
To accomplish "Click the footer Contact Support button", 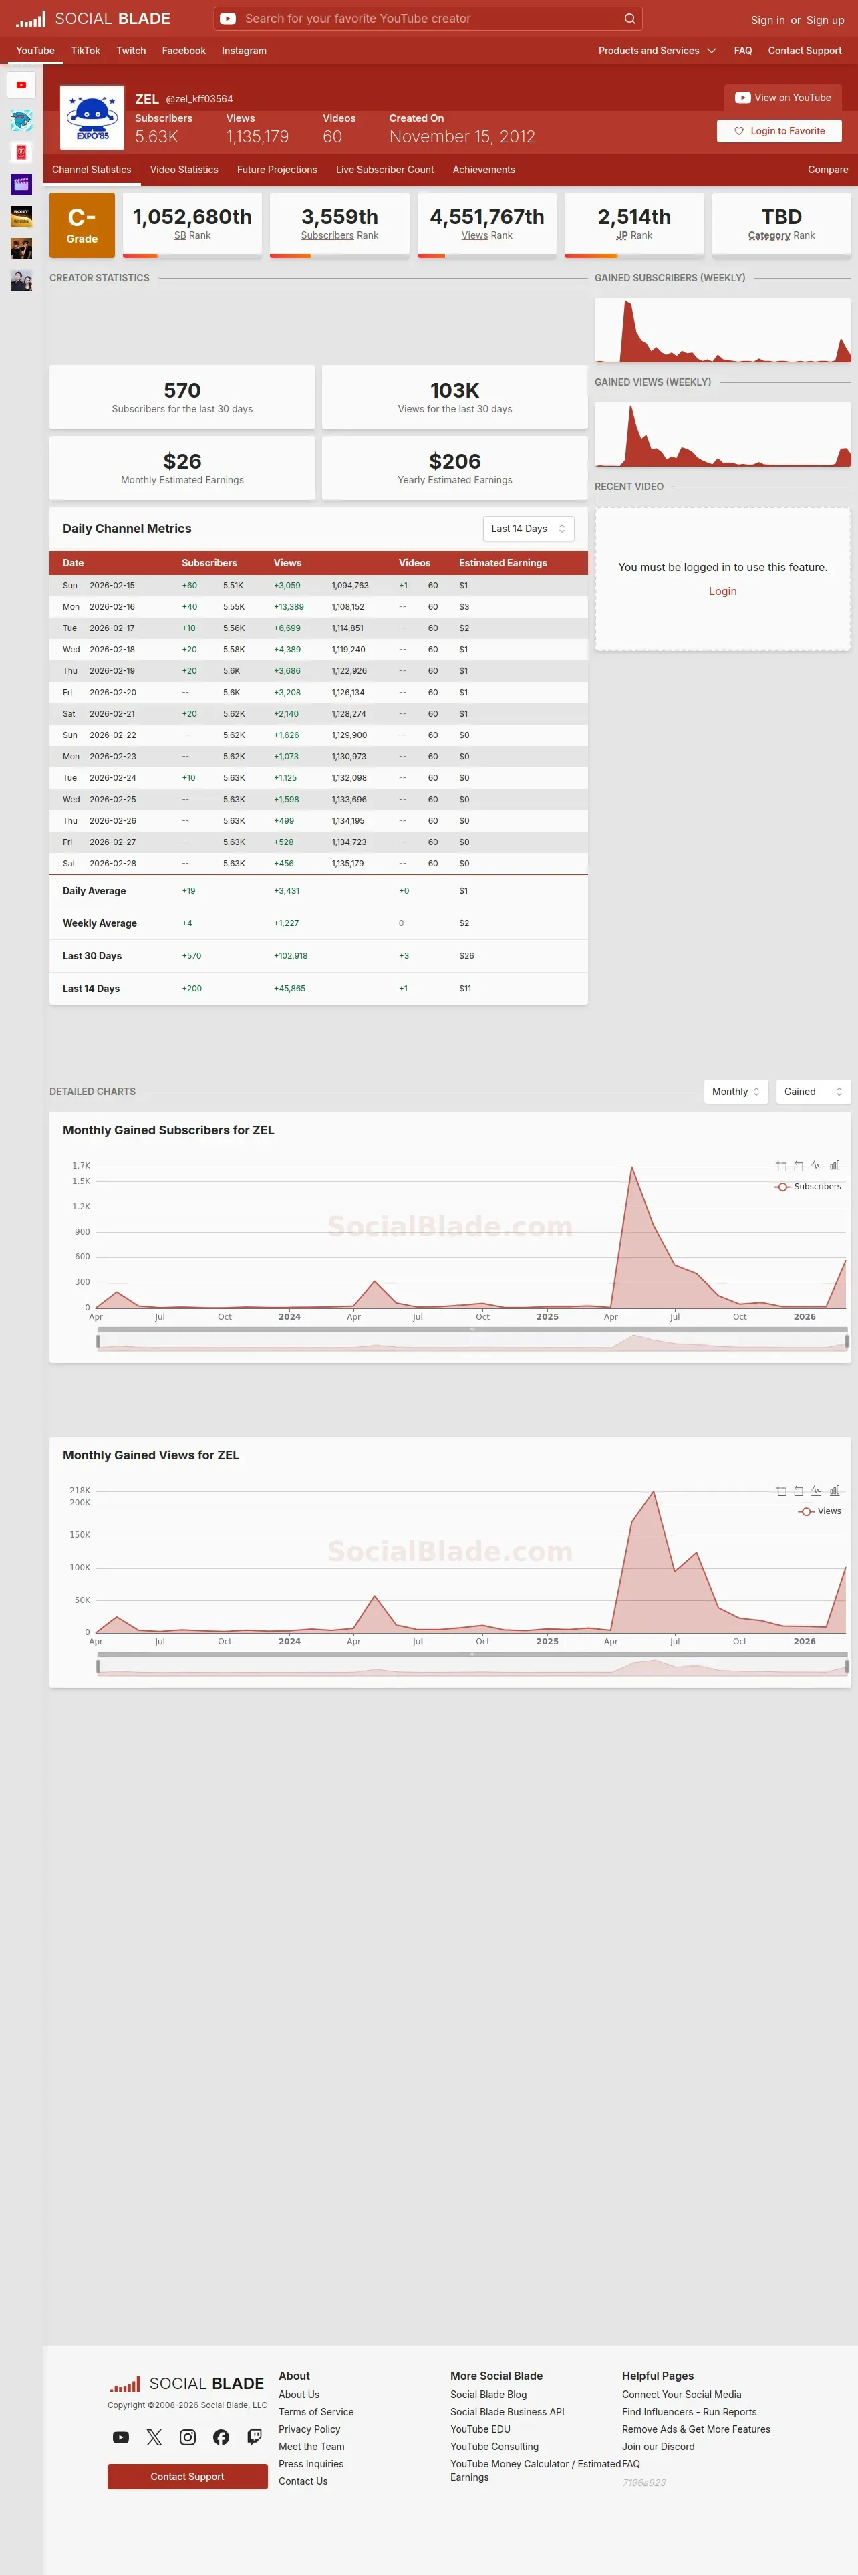I will 187,2476.
